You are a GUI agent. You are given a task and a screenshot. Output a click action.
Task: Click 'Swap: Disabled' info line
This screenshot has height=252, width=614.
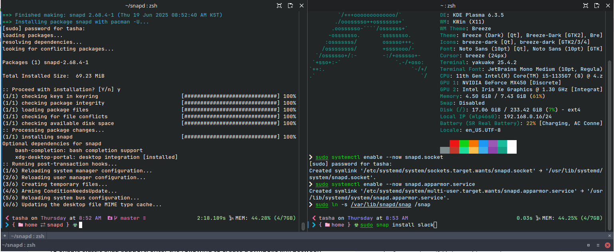pyautogui.click(x=462, y=103)
